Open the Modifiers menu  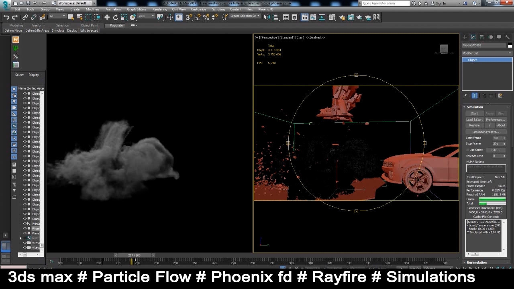coord(92,9)
